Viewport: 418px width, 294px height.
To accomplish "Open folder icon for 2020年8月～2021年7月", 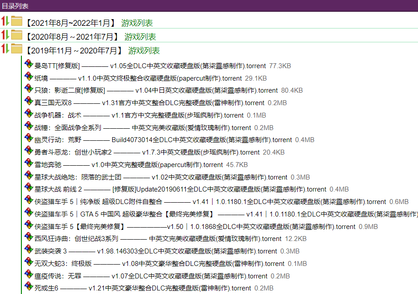I will pyautogui.click(x=16, y=35).
